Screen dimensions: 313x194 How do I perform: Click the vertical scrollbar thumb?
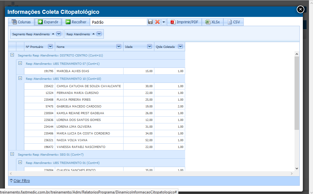click(x=297, y=93)
